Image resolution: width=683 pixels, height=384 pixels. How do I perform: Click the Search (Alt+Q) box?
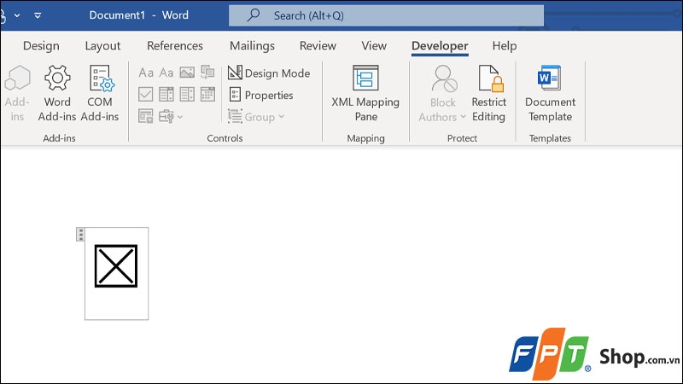(386, 15)
